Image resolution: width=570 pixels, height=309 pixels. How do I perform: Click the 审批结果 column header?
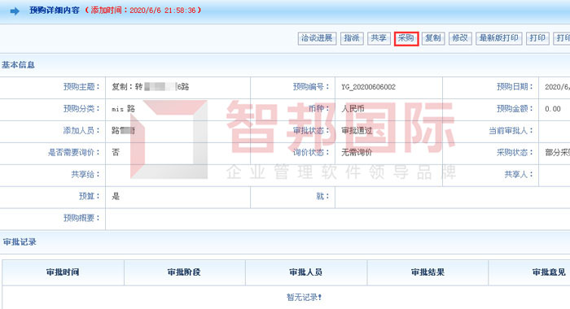[x=427, y=272]
